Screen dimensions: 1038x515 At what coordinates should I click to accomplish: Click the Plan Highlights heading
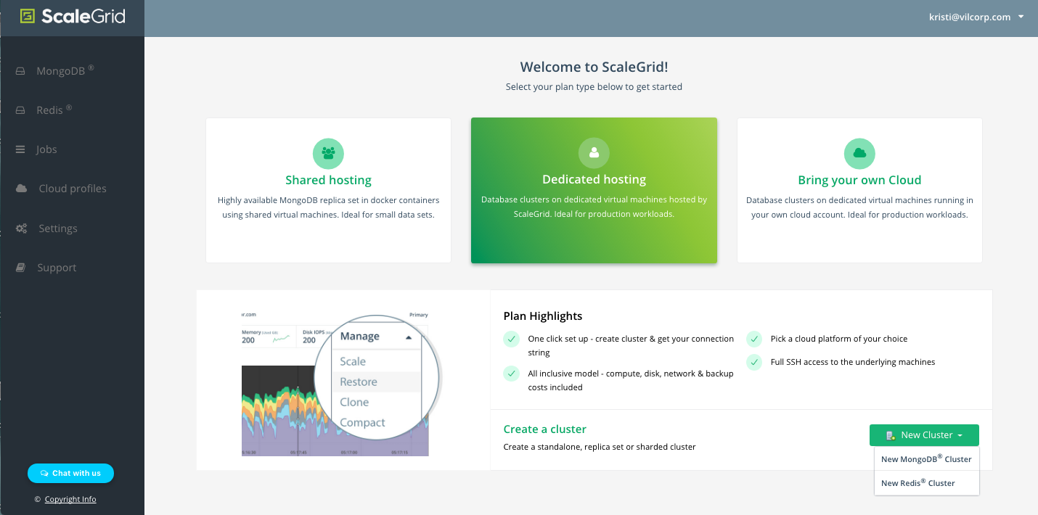pyautogui.click(x=543, y=316)
